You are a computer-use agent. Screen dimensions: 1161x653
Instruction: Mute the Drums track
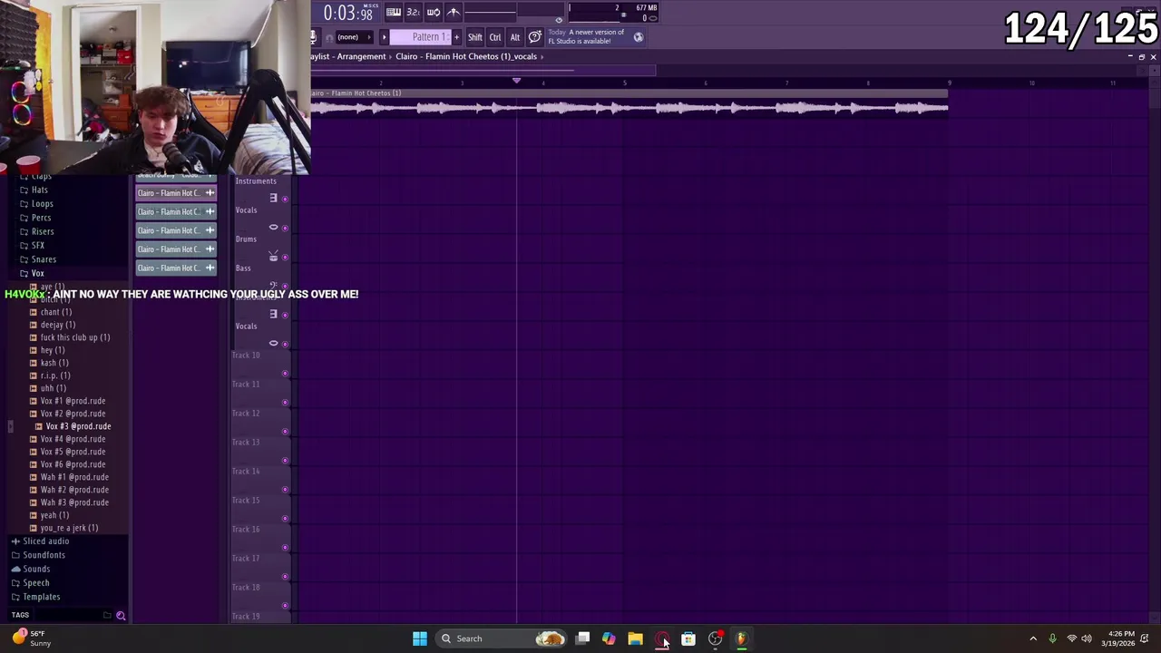point(285,257)
